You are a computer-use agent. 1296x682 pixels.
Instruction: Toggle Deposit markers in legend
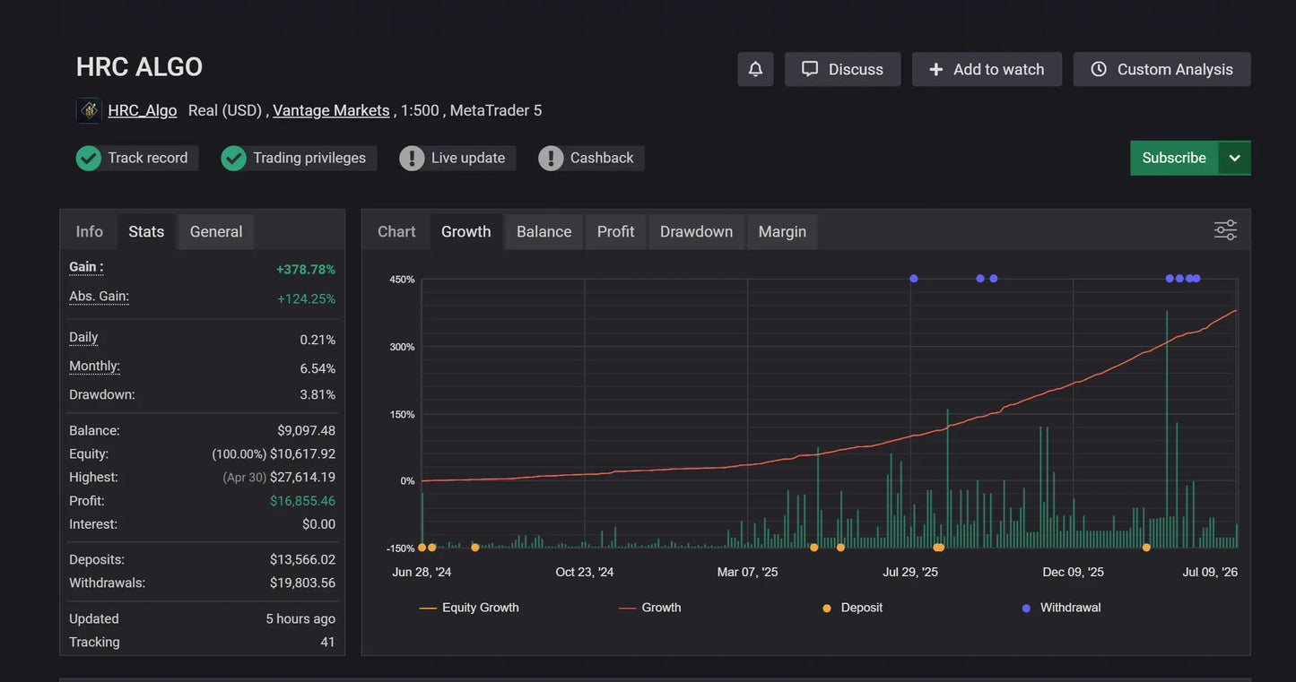pos(853,608)
